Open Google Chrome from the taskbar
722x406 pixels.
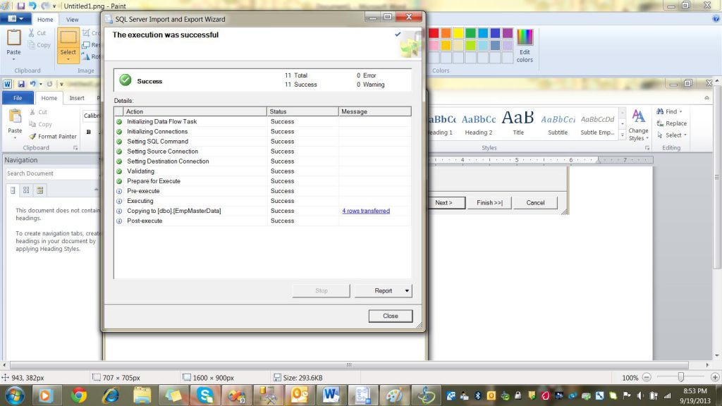pos(79,395)
